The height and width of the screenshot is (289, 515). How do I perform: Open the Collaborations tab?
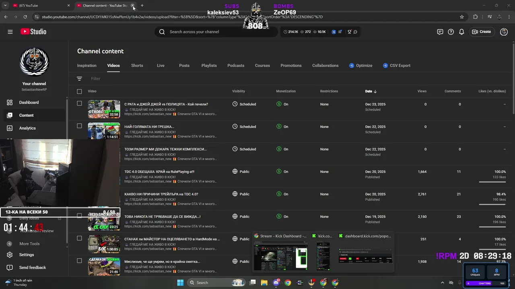(325, 65)
